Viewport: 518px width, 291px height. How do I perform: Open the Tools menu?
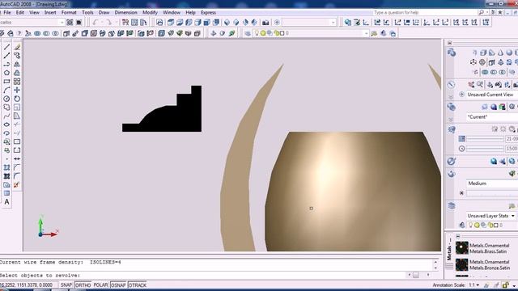[x=87, y=13]
